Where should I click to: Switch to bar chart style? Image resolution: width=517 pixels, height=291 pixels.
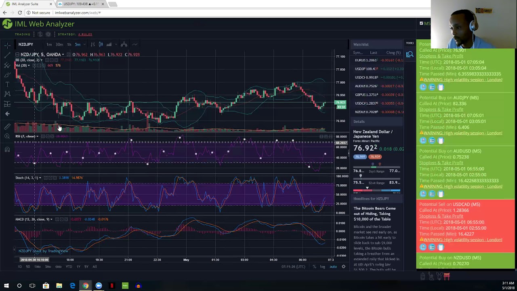tap(93, 44)
